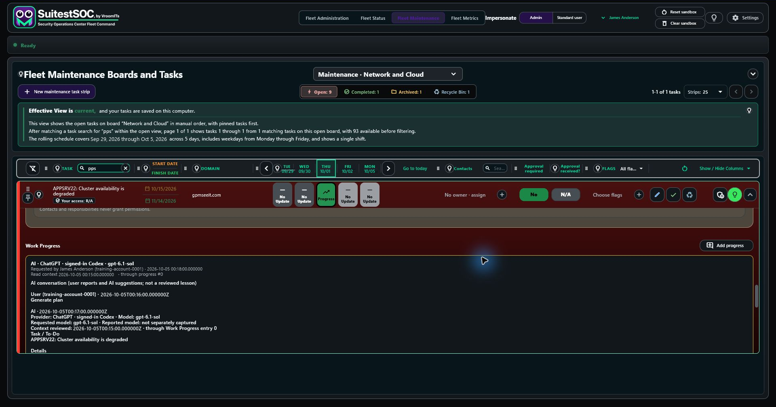
Task: Go to previous schedule days
Action: tap(266, 168)
